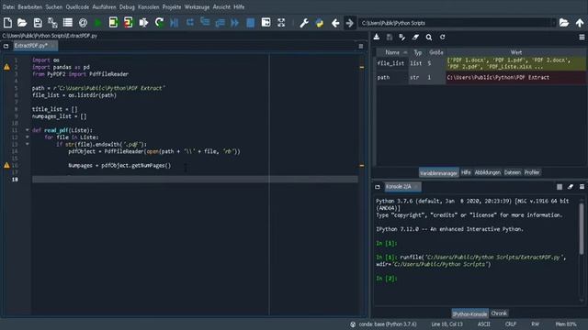
Task: Open the Bearbeiten menu
Action: point(30,6)
